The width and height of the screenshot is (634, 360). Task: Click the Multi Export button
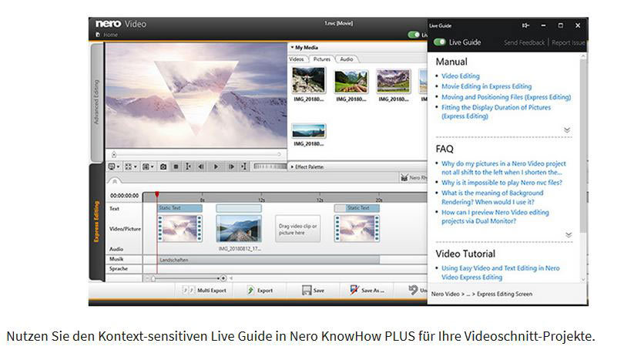[204, 291]
